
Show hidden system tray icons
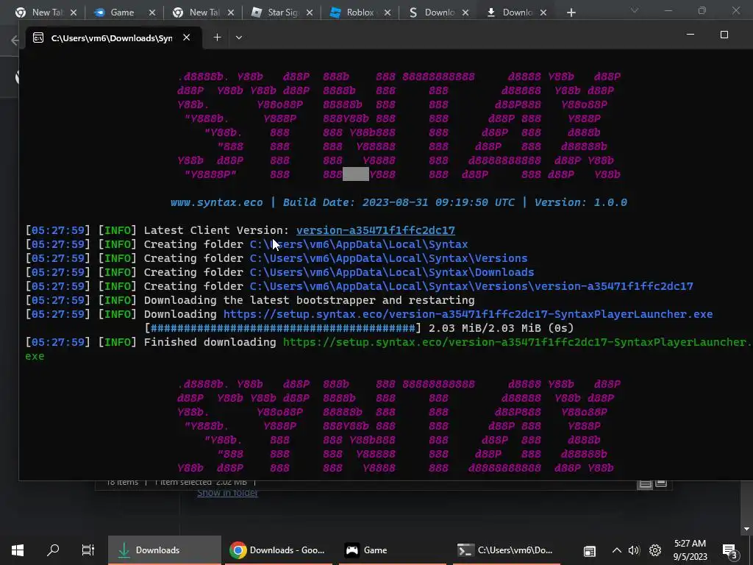click(617, 550)
